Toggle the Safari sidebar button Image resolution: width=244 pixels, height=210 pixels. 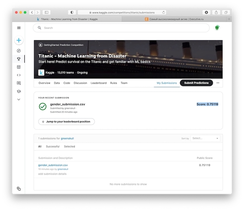pyautogui.click(x=46, y=13)
